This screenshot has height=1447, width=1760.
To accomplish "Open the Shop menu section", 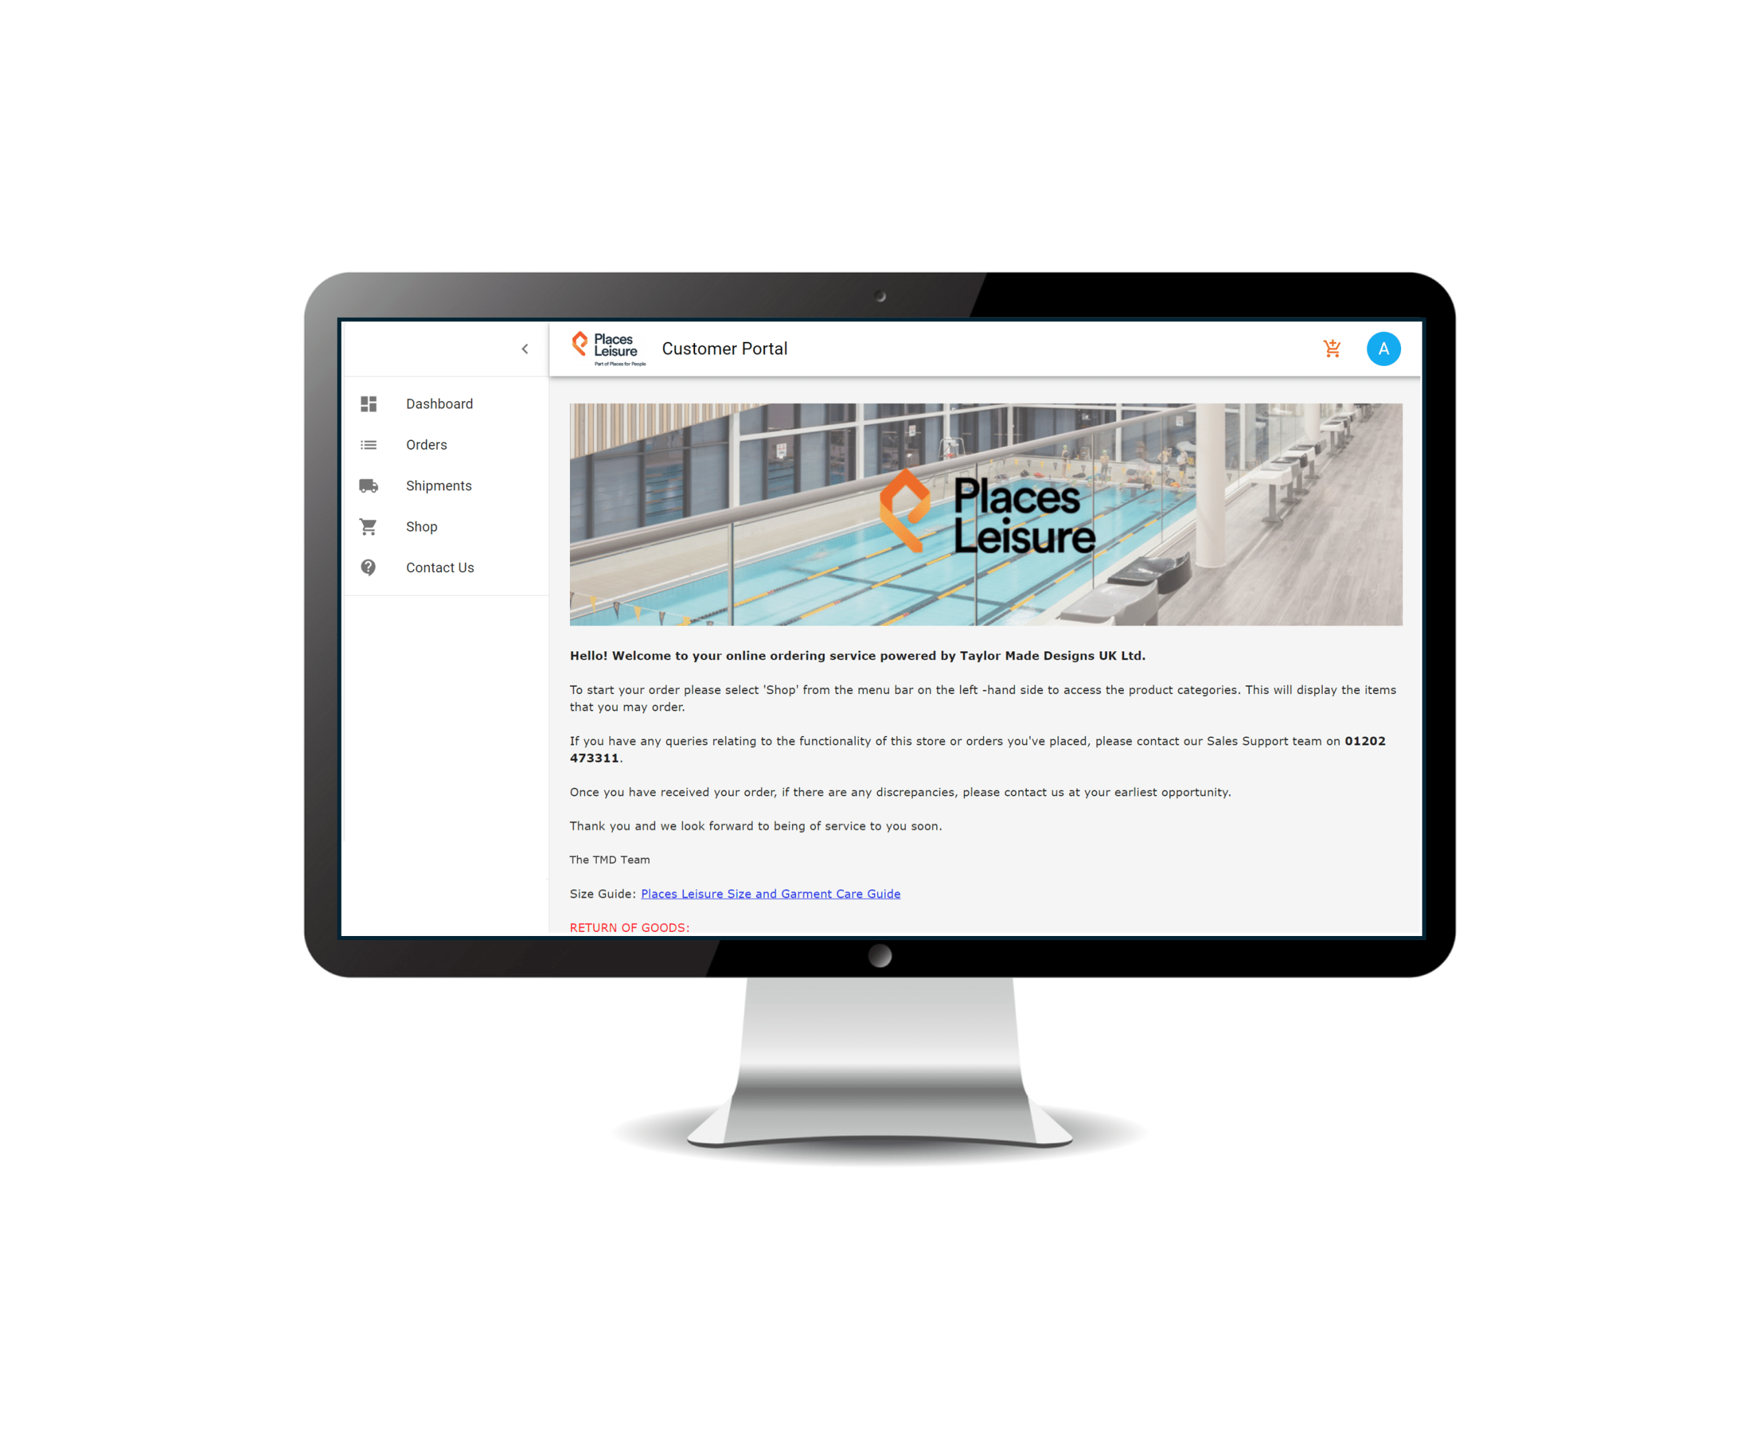I will [x=421, y=526].
